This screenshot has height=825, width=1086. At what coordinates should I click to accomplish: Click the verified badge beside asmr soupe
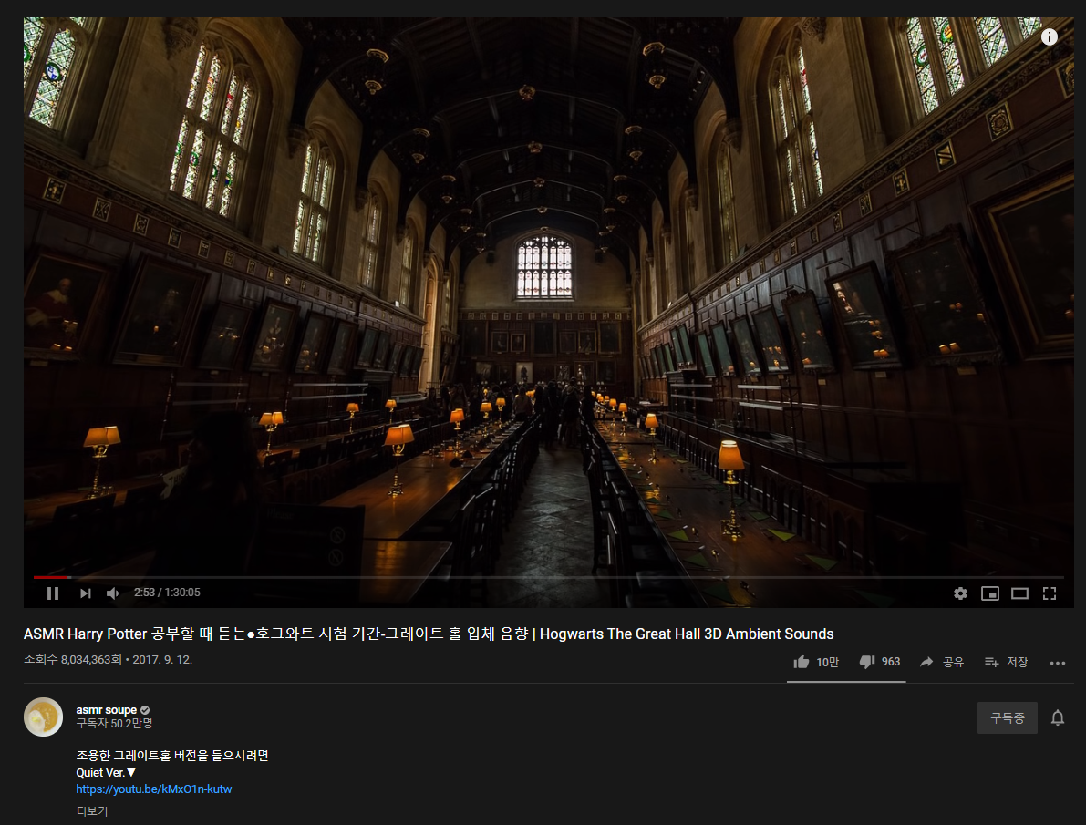[x=145, y=710]
